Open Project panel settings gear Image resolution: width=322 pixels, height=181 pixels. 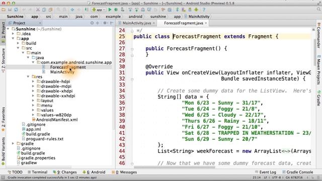pyautogui.click(x=105, y=23)
